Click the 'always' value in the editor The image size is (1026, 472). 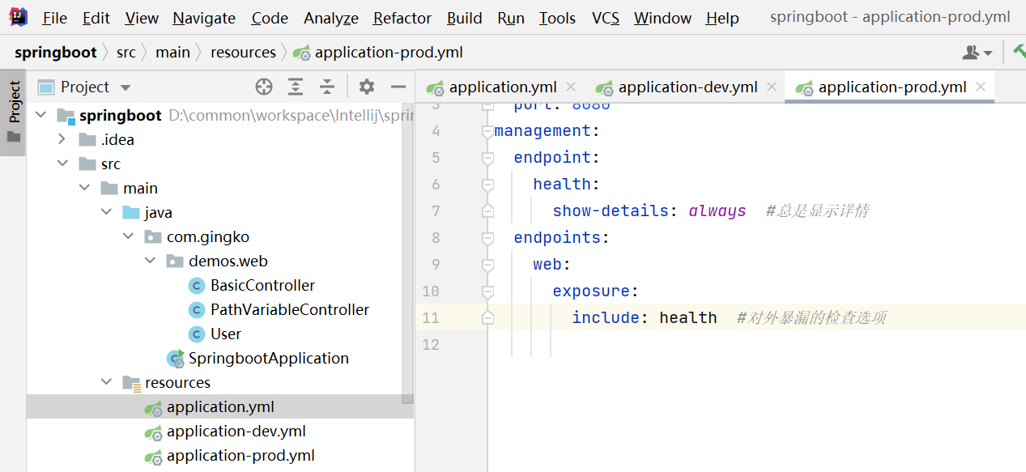coord(717,210)
